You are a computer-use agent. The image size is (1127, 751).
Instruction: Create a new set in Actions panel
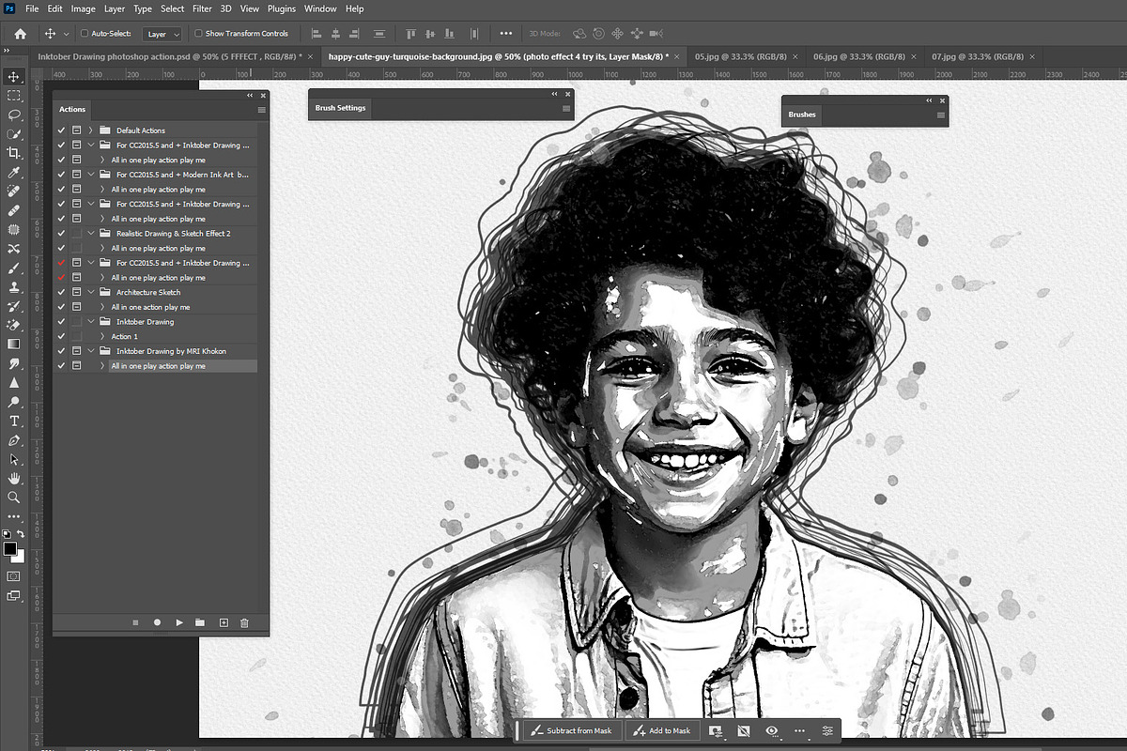pos(199,622)
